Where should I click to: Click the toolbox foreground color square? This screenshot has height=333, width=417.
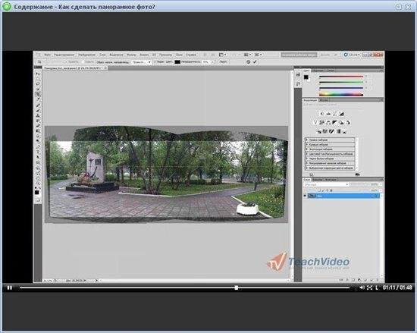tap(37, 192)
